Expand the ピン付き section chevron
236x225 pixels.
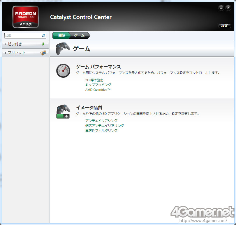coord(6,44)
